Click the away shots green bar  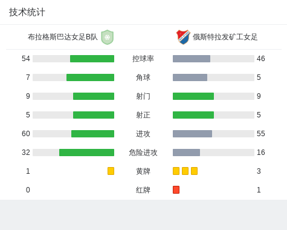point(193,96)
